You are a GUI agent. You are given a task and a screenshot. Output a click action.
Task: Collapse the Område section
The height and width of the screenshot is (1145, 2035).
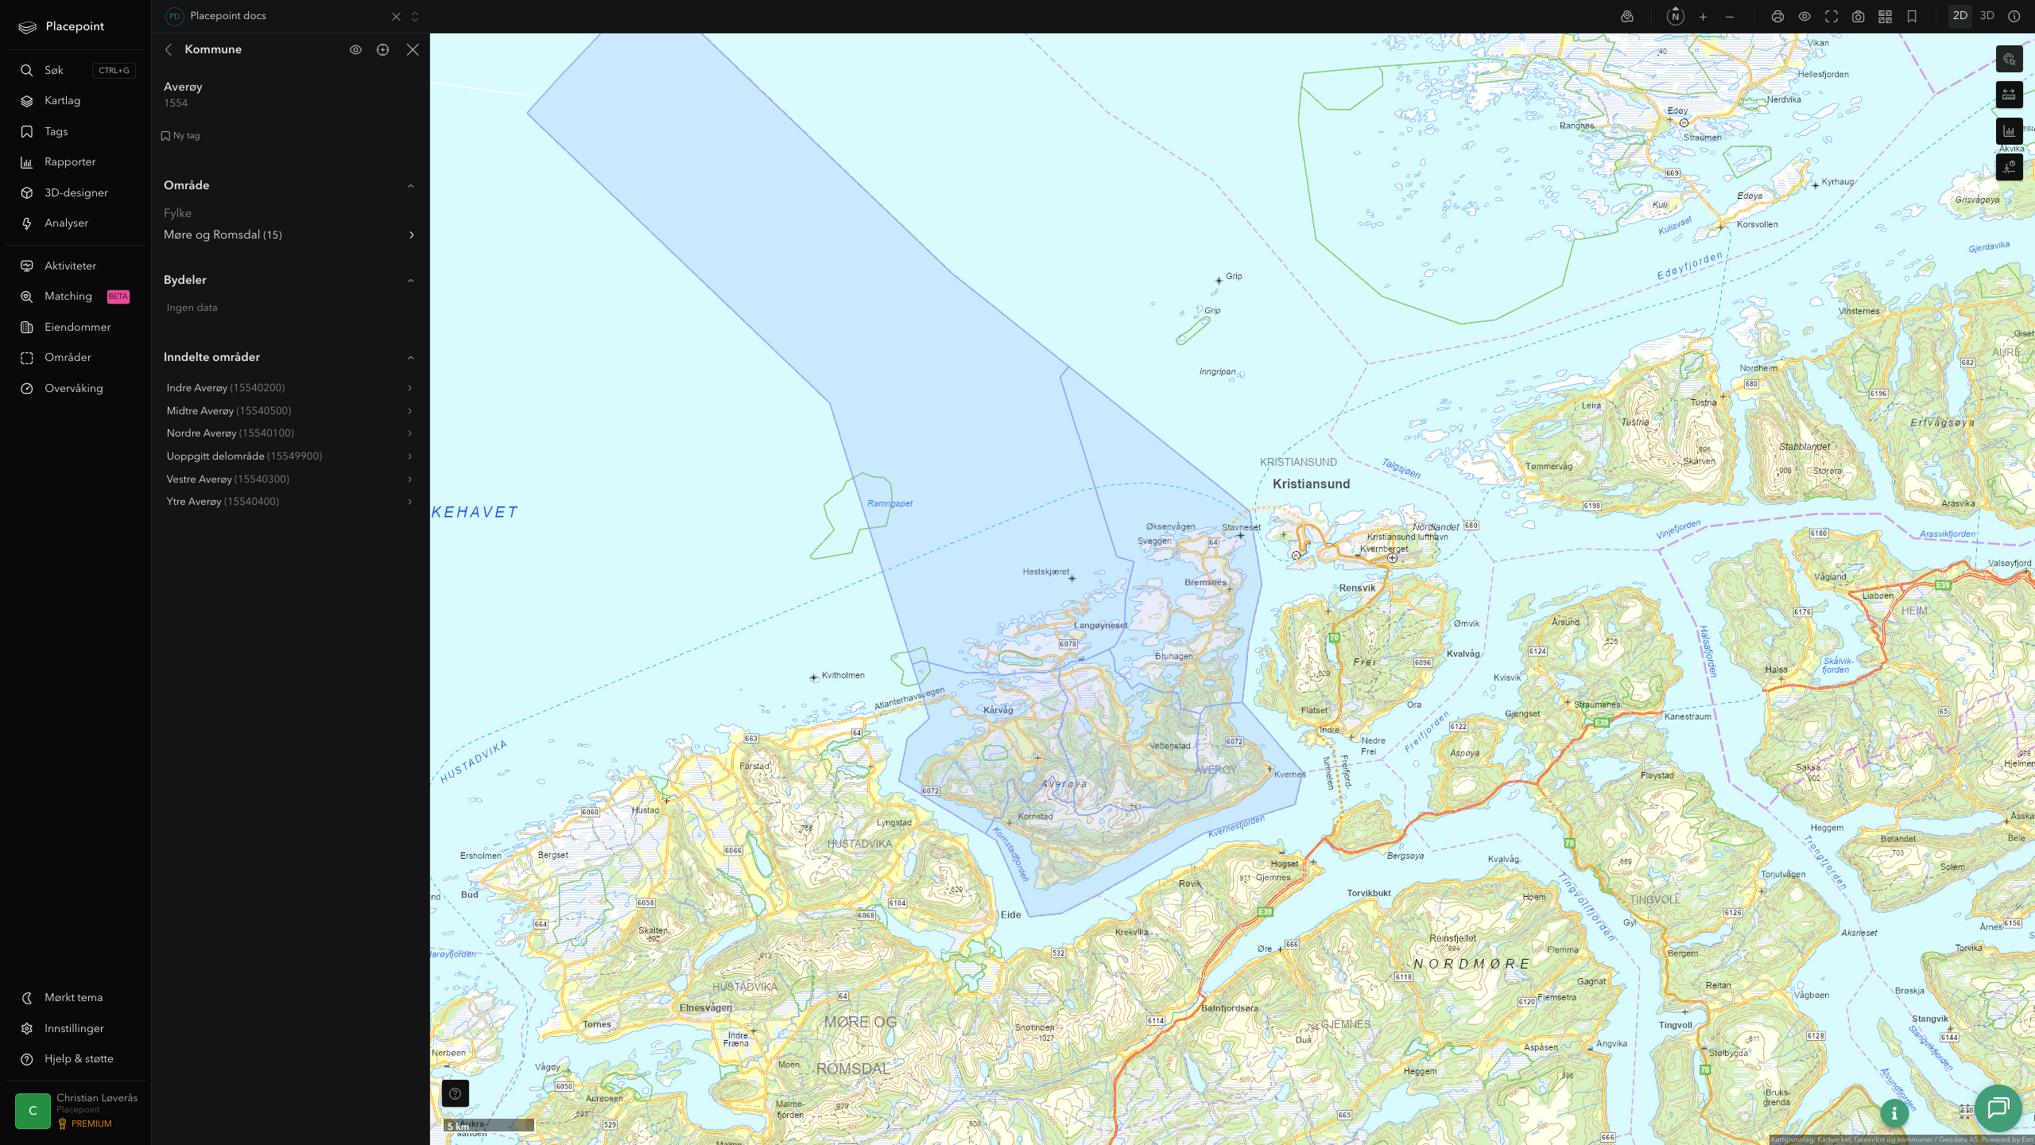(410, 186)
